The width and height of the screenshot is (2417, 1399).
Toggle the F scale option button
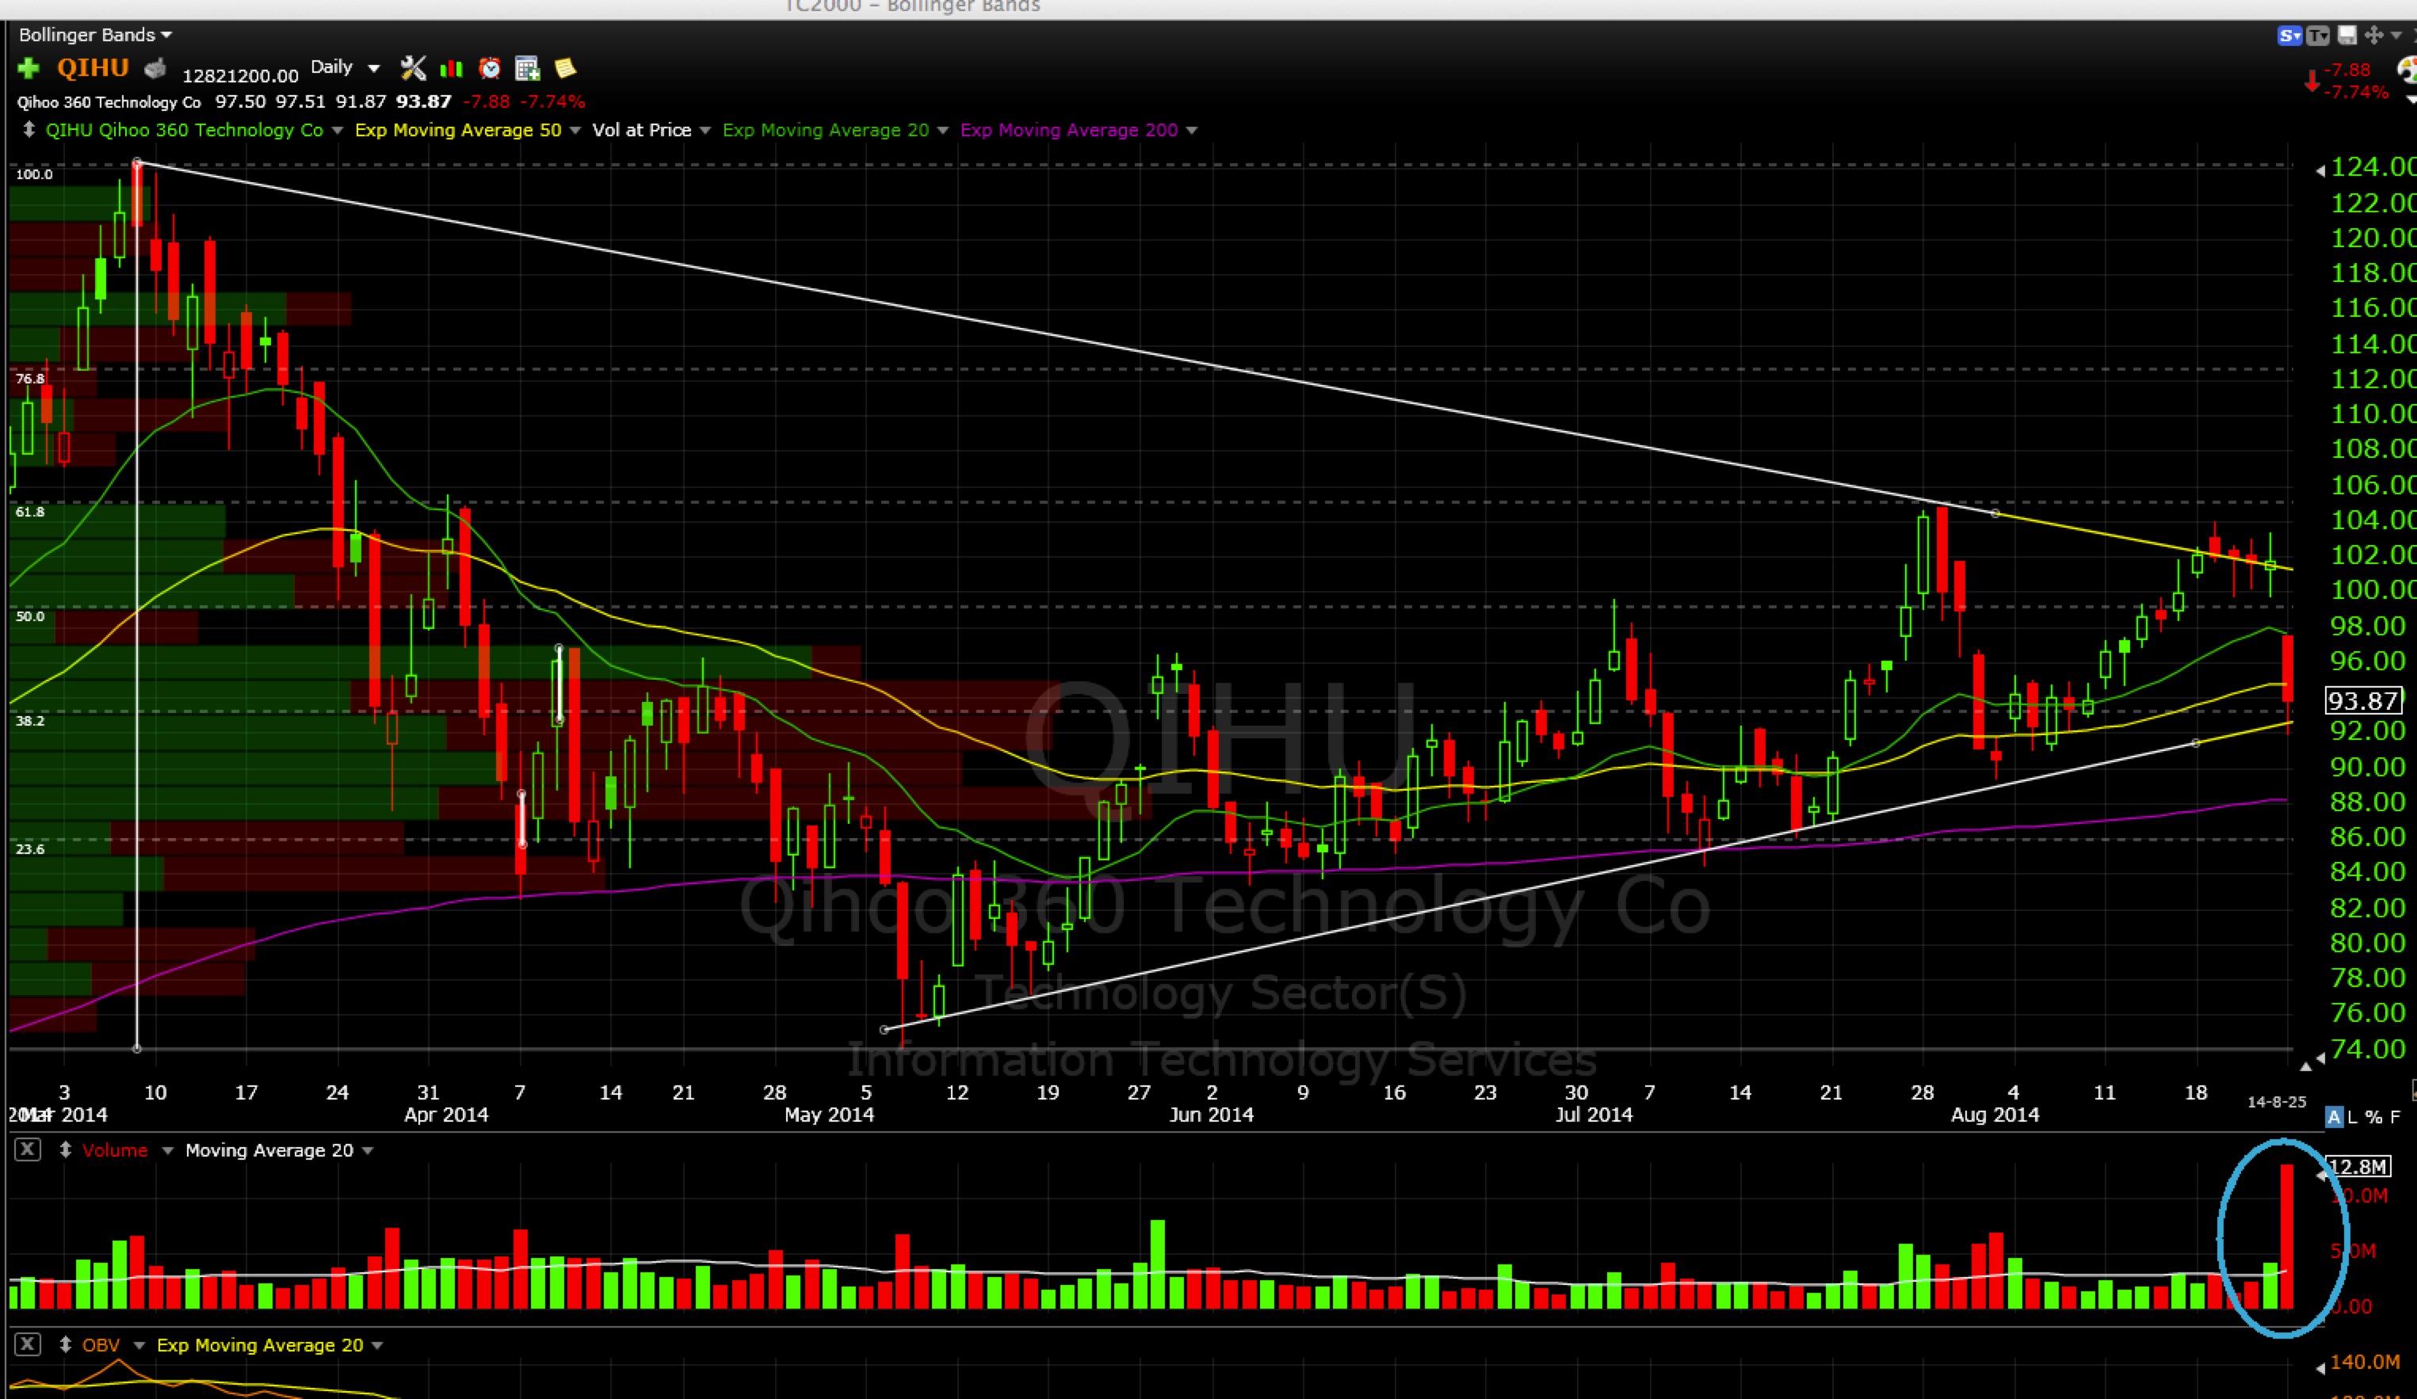click(2395, 1117)
